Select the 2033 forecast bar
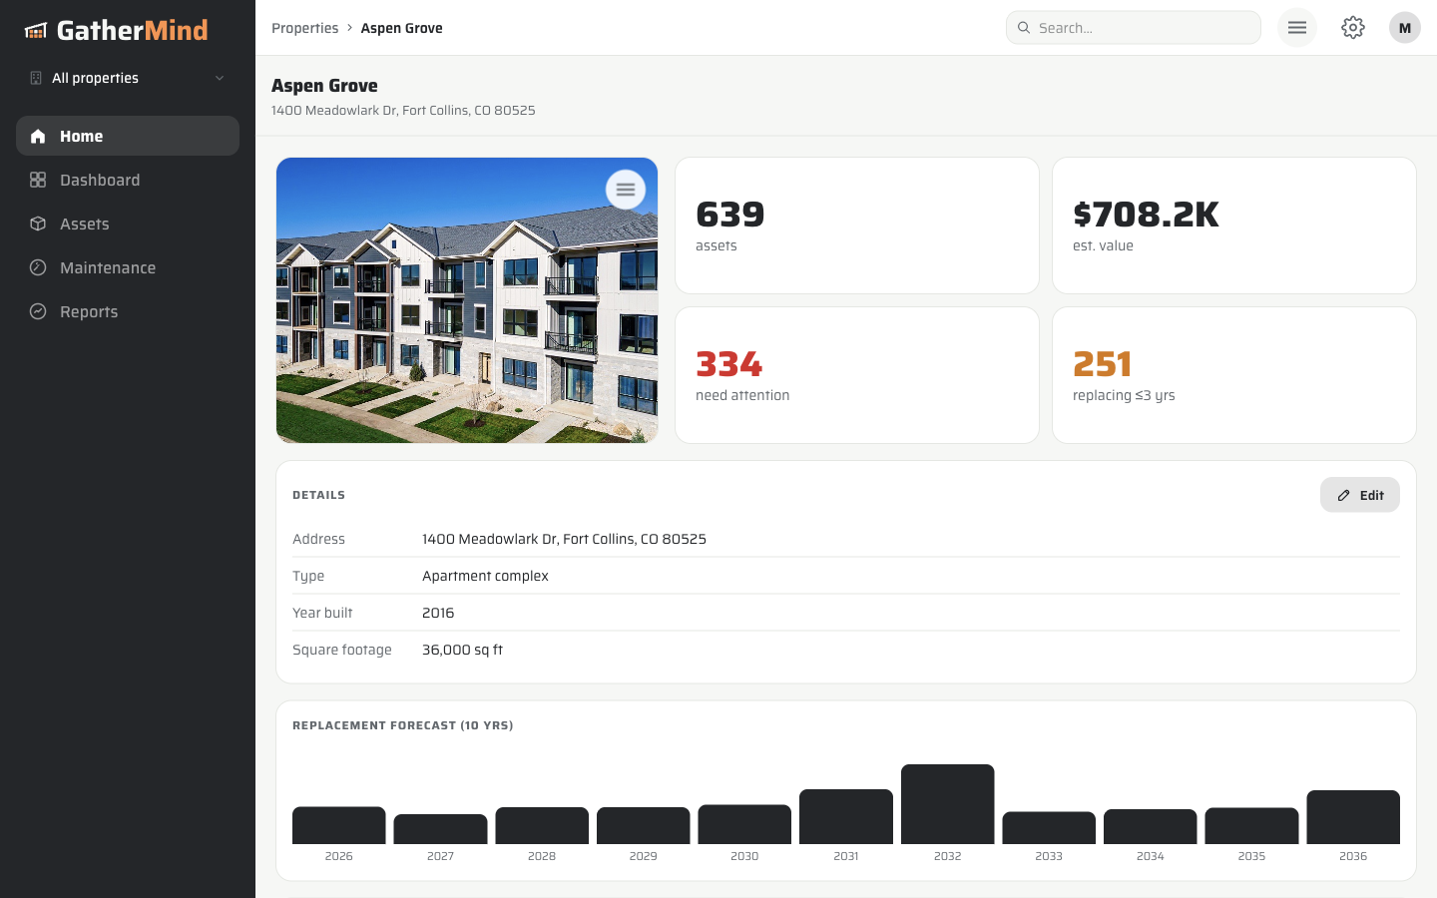1437x898 pixels. pos(1049,827)
